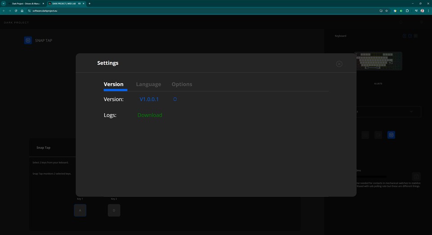Open a new browser tab
Screen dimensions: 432x235
point(90,4)
